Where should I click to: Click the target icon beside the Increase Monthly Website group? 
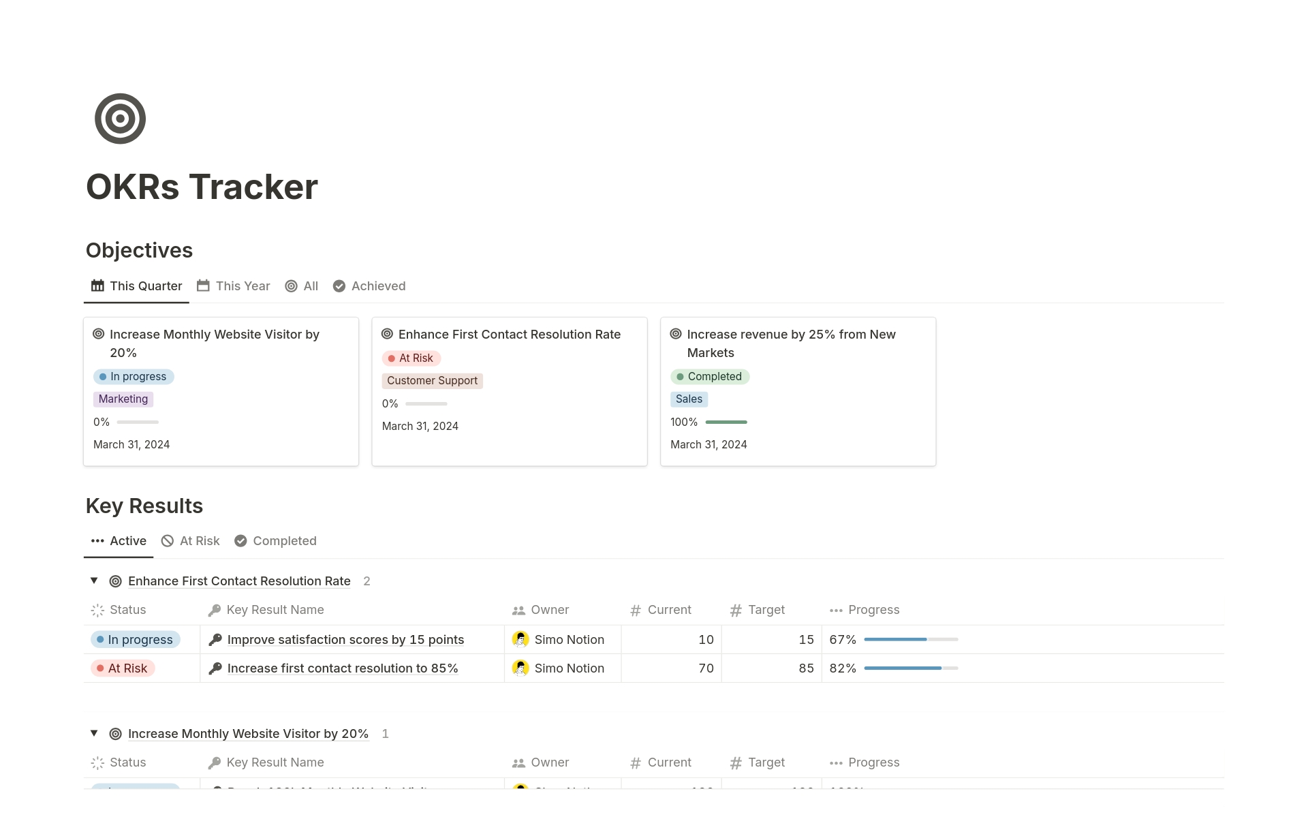pos(116,734)
